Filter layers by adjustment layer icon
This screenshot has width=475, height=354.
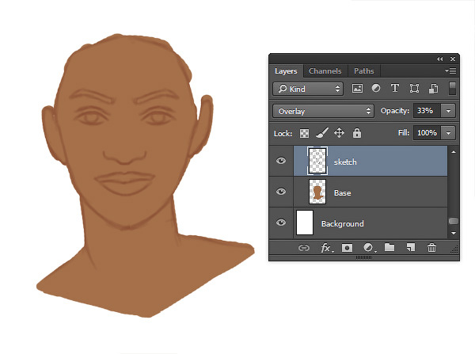376,89
